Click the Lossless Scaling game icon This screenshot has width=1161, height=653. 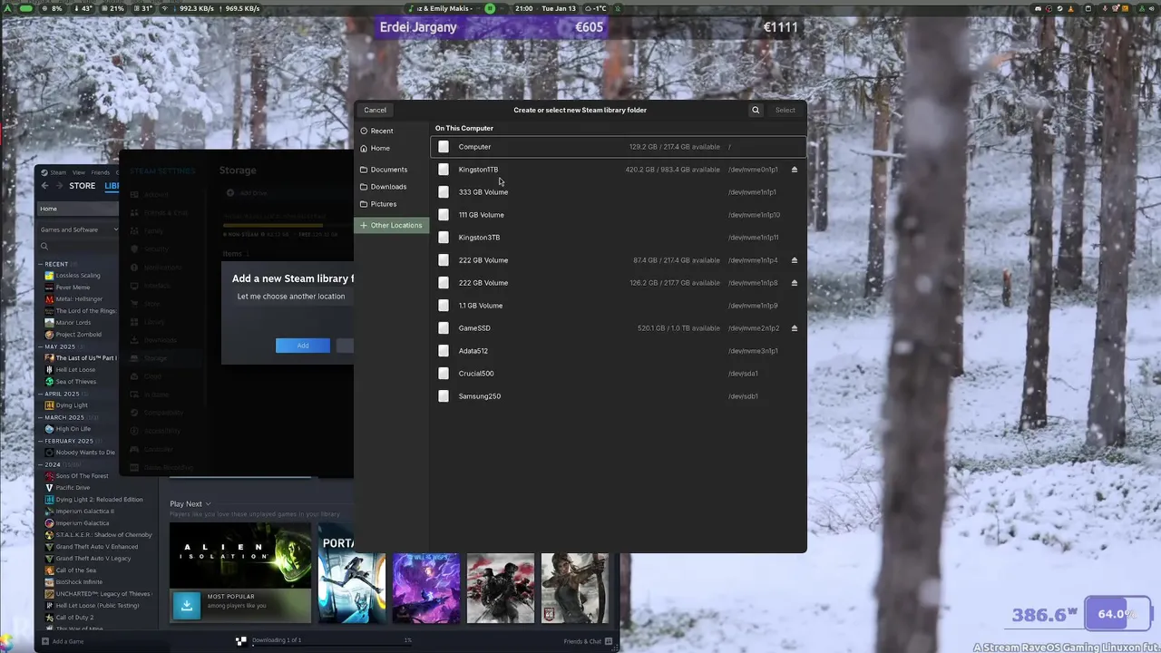pos(50,276)
